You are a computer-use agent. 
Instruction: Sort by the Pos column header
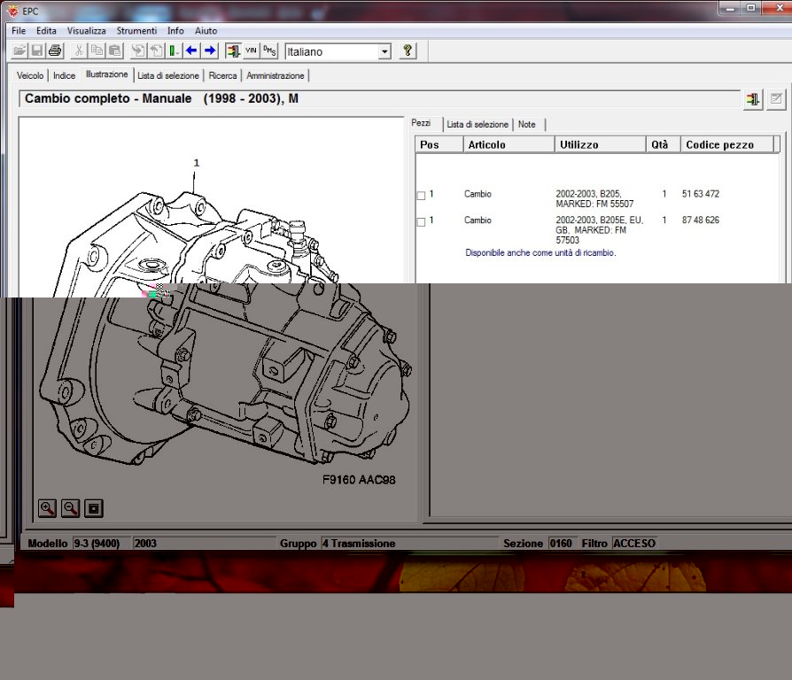pyautogui.click(x=439, y=144)
